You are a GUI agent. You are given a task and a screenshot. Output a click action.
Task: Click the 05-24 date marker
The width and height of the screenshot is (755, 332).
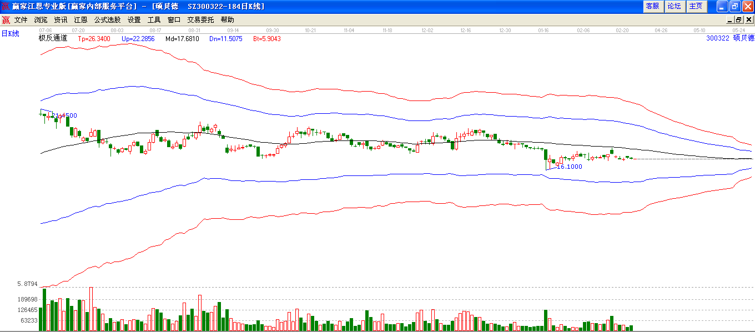[738, 31]
